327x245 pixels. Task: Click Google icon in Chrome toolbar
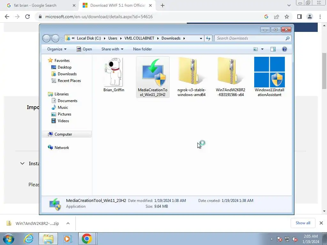pyautogui.click(x=266, y=17)
